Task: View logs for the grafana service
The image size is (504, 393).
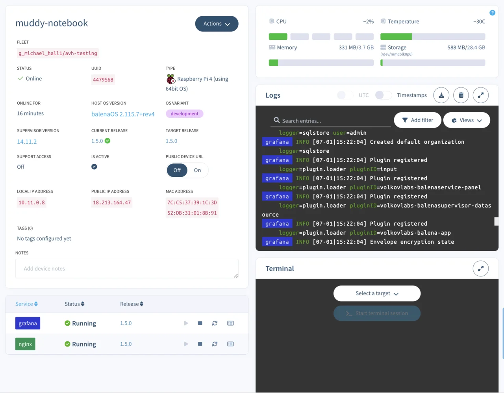Action: tap(230, 323)
